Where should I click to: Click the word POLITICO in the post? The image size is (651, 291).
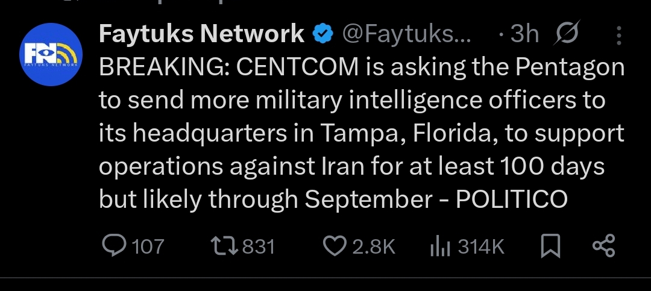click(512, 200)
